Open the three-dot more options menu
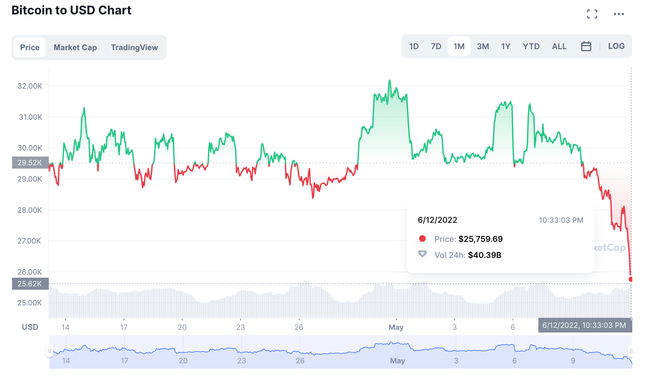The height and width of the screenshot is (376, 649). [619, 14]
